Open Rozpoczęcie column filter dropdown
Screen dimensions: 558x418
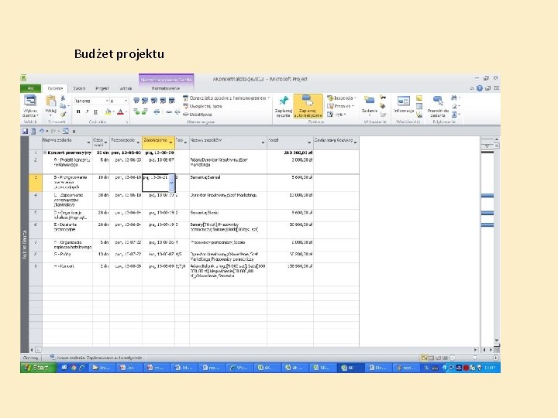139,142
